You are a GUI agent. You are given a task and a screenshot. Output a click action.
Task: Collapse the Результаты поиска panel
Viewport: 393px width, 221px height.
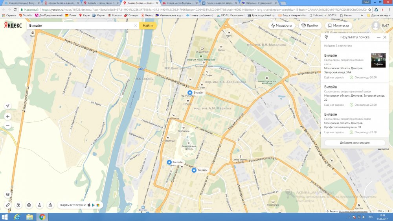(x=378, y=37)
